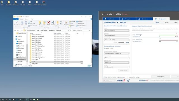Switch to Simulation tab

(x=128, y=19)
